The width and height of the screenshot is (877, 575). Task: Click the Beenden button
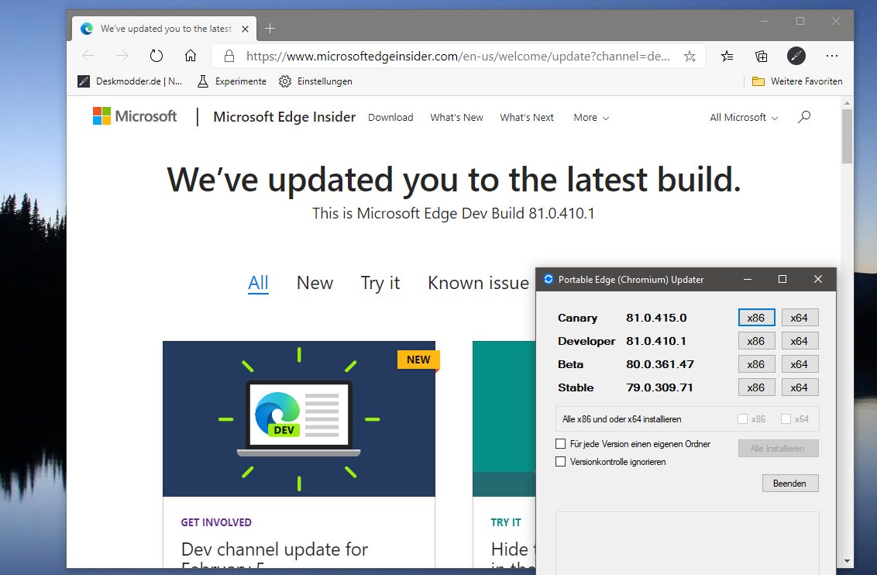789,484
